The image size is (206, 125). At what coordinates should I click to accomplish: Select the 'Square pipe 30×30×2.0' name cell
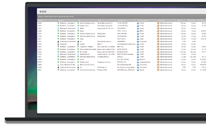coord(105,28)
